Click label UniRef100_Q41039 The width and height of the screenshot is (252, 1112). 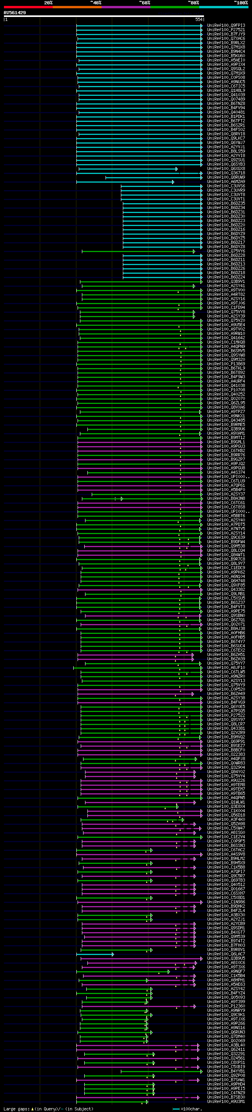click(x=226, y=95)
